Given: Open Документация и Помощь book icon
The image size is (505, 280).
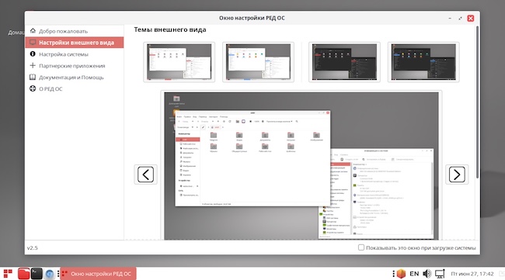Looking at the screenshot, I should click(33, 77).
